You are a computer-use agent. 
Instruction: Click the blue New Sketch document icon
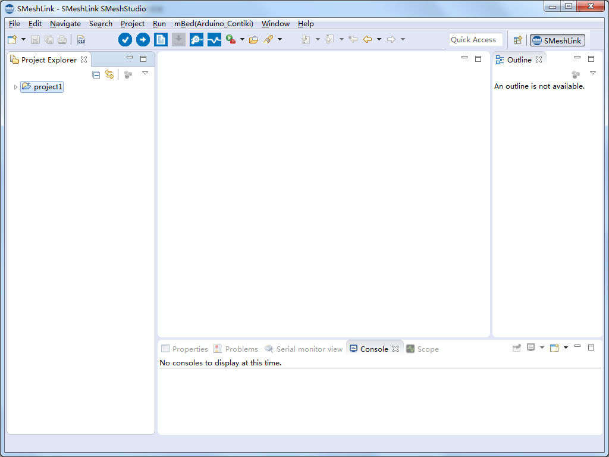click(x=161, y=39)
